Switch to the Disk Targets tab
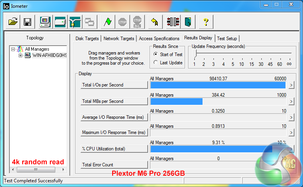The height and width of the screenshot is (187, 303). coord(87,39)
